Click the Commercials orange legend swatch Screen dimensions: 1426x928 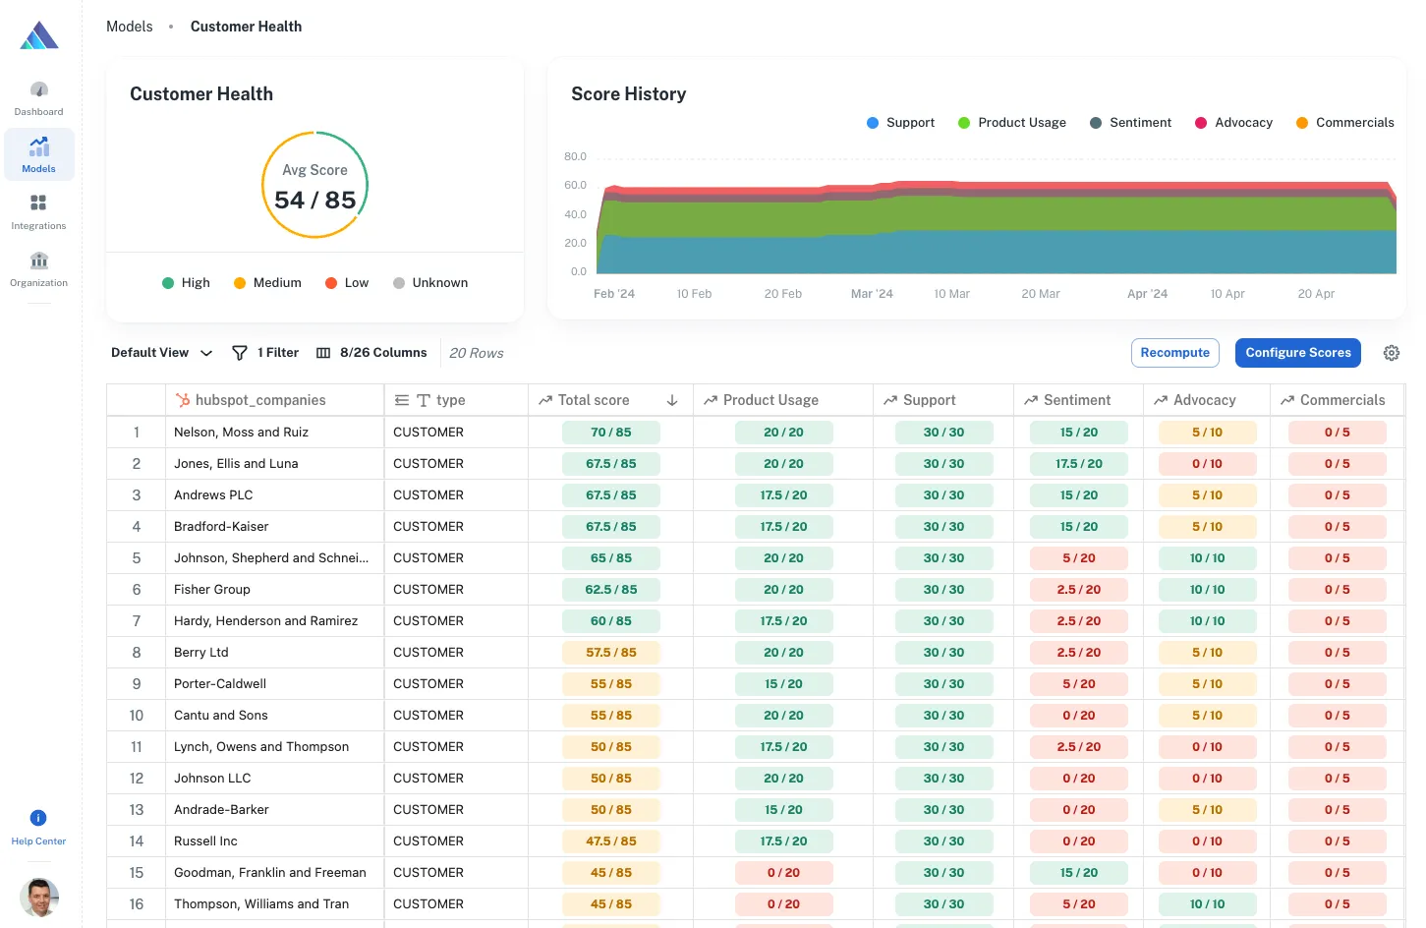pyautogui.click(x=1301, y=123)
